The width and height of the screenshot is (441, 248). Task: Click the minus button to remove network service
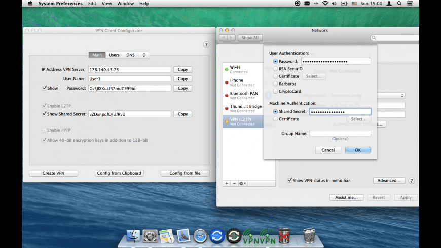(x=234, y=183)
